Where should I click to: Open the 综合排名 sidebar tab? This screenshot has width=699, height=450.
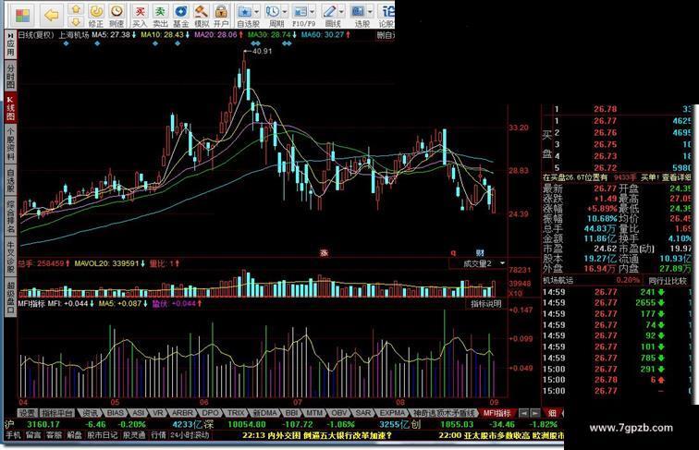[x=10, y=216]
